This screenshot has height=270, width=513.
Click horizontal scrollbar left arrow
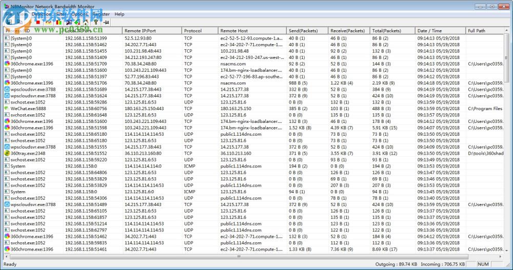tap(7, 257)
